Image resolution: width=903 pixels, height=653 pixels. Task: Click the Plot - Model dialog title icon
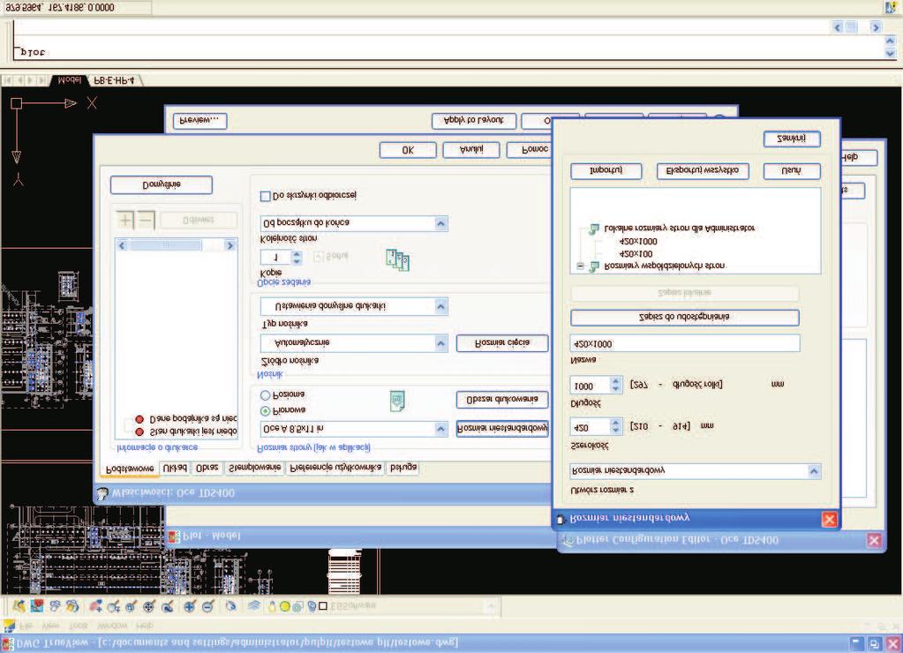tap(173, 537)
